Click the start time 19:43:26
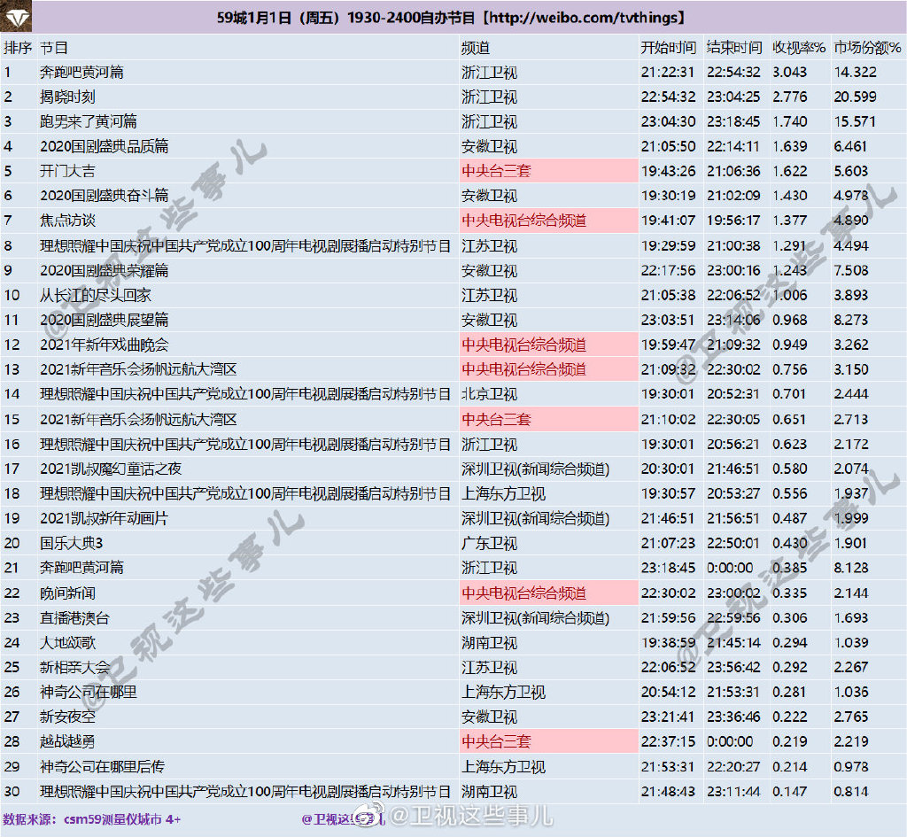The width and height of the screenshot is (907, 837). tap(668, 171)
